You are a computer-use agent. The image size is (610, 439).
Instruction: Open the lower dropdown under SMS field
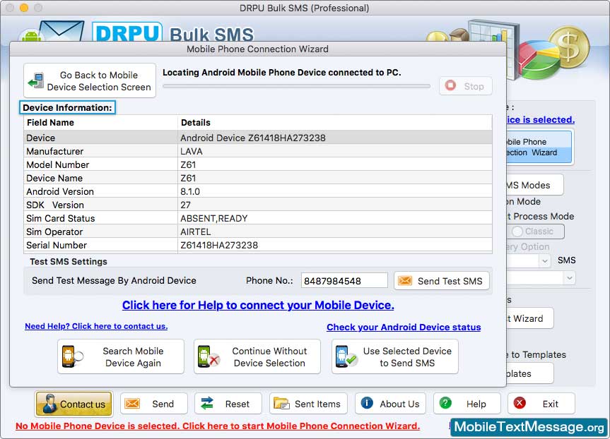[570, 278]
